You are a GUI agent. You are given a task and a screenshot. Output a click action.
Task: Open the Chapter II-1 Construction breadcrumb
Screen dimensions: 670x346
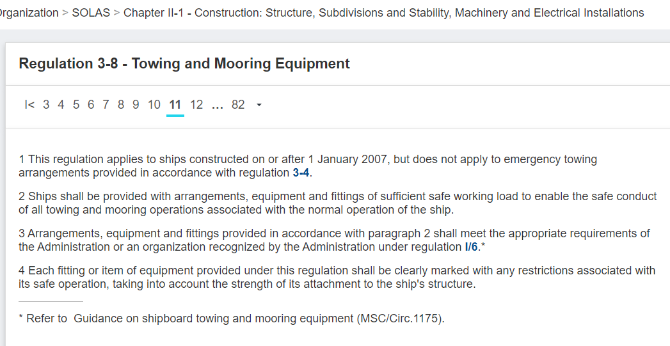[x=384, y=13]
